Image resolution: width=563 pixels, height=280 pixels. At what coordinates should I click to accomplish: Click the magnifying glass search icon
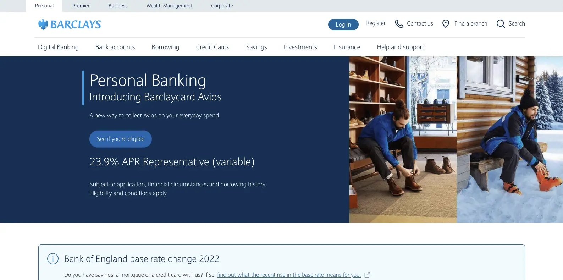[501, 24]
